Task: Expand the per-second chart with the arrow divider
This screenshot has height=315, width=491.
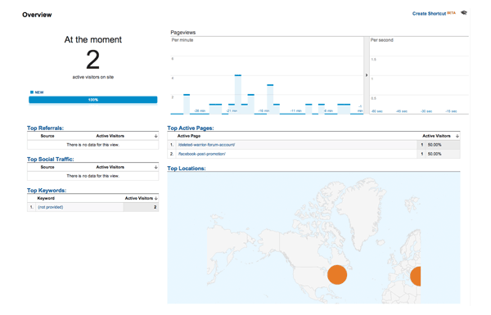Action: tap(367, 75)
